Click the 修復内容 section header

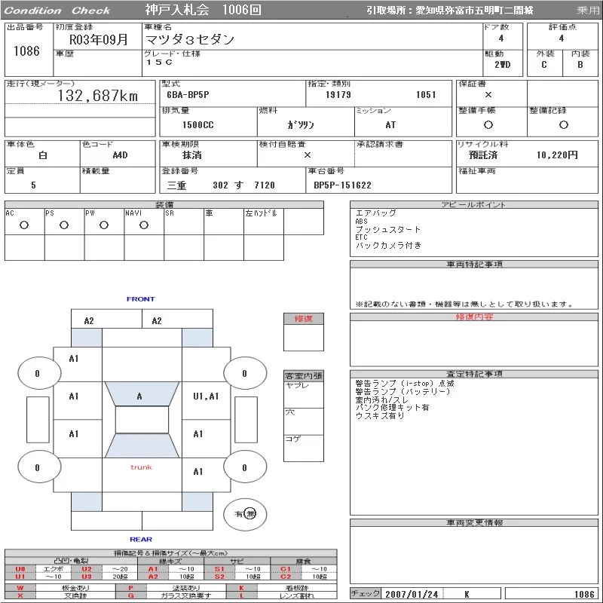[x=474, y=317]
